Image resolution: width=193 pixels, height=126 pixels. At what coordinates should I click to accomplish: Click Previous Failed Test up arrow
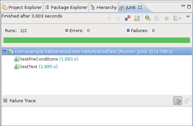[x=118, y=18]
